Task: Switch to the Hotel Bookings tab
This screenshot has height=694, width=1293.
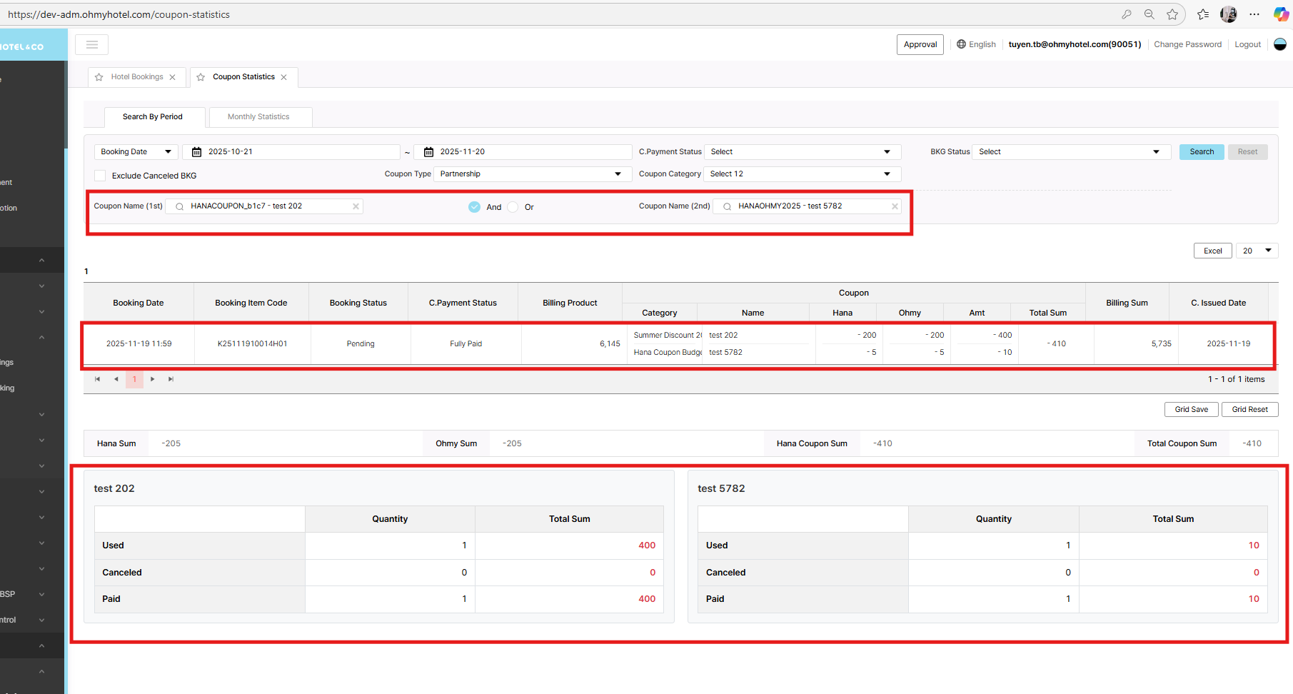Action: 137,77
